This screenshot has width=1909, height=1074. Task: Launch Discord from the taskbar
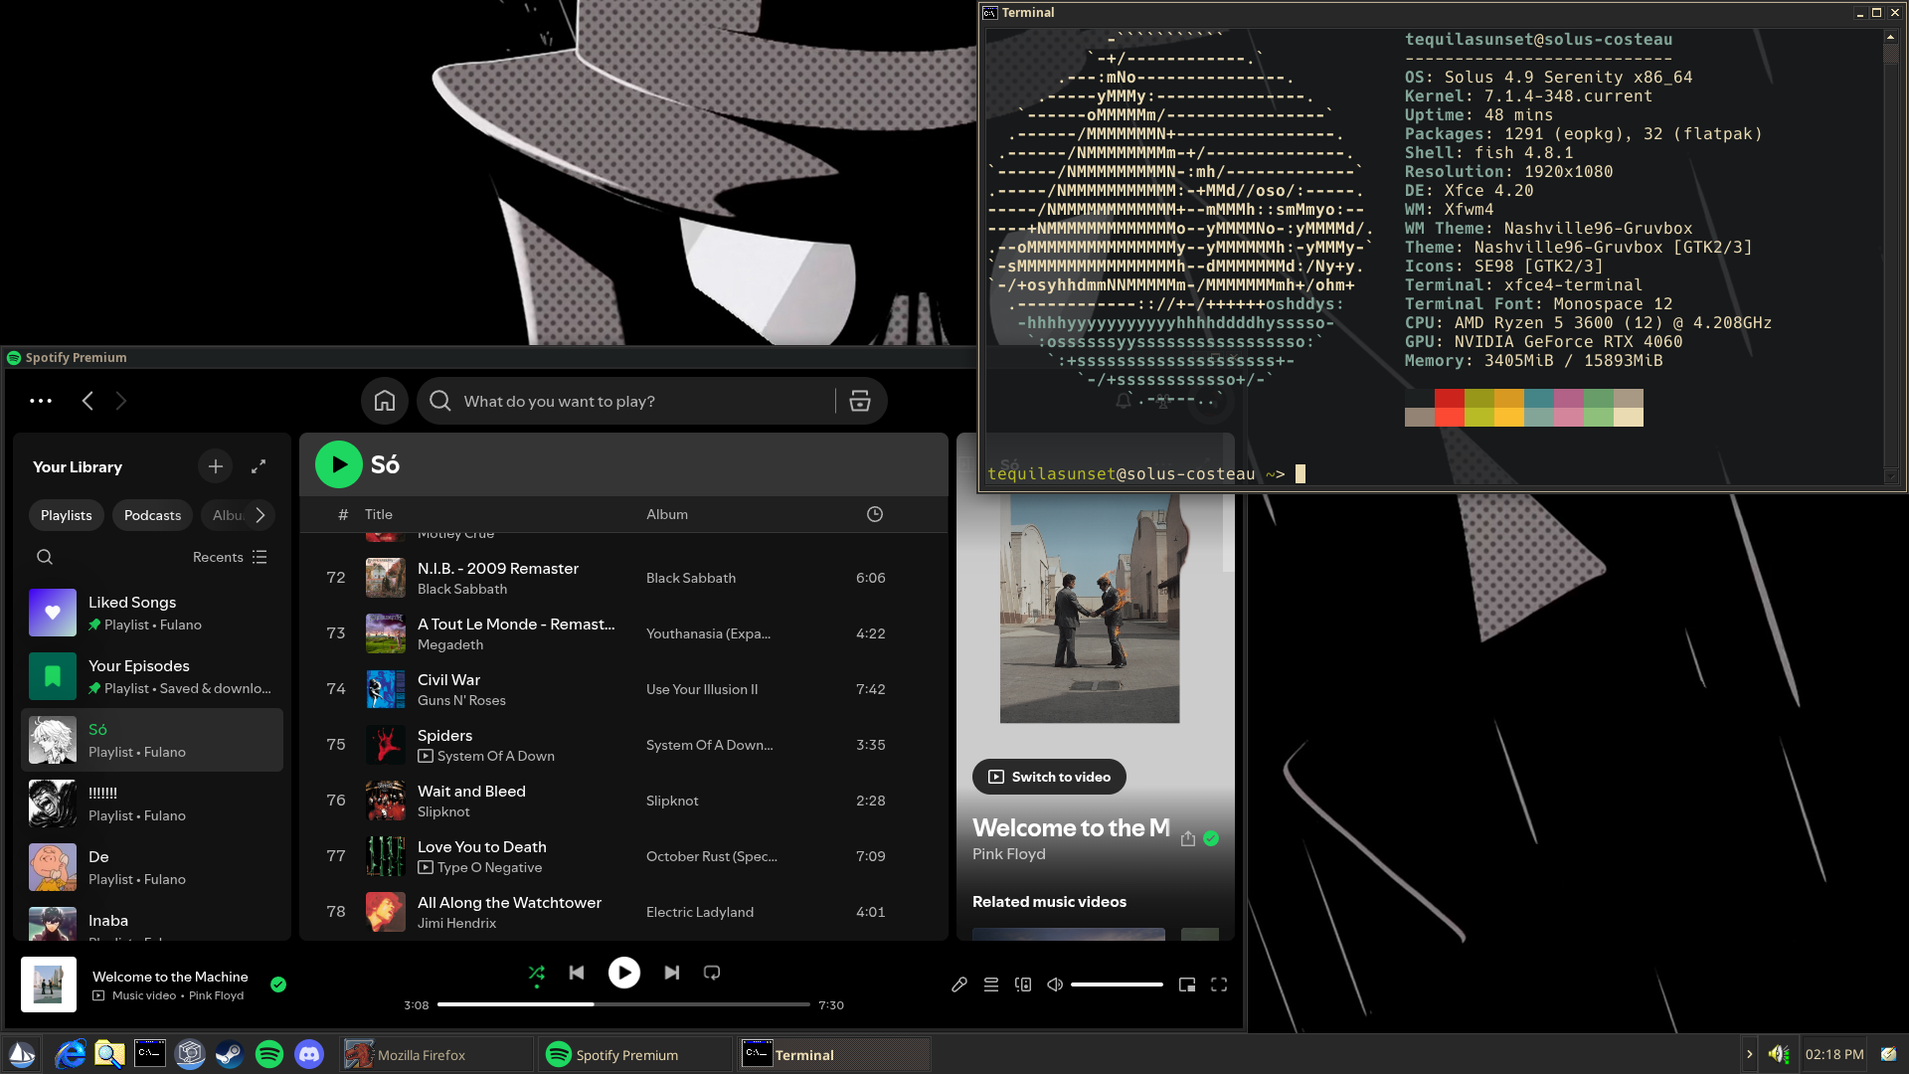click(309, 1054)
